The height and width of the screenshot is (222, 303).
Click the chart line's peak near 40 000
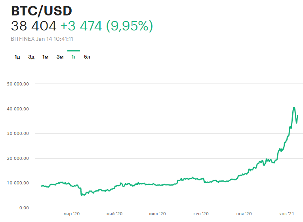(x=294, y=108)
